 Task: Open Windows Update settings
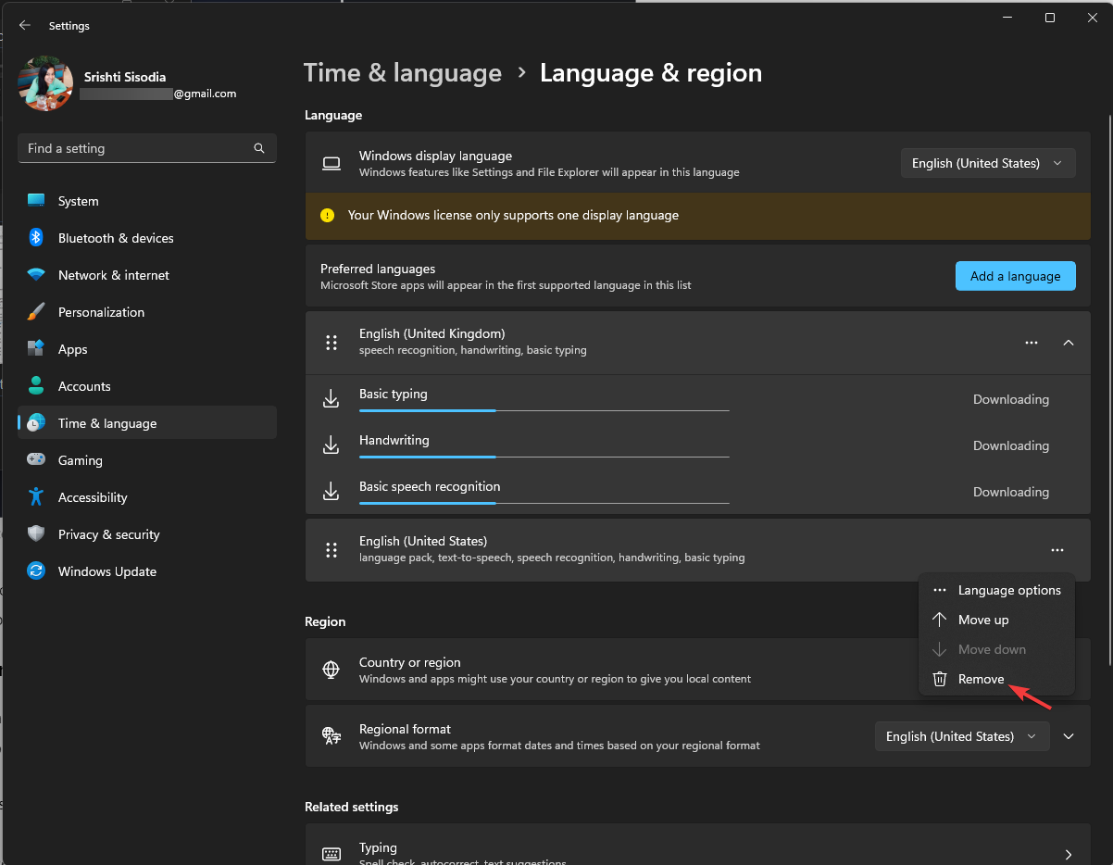coord(147,571)
